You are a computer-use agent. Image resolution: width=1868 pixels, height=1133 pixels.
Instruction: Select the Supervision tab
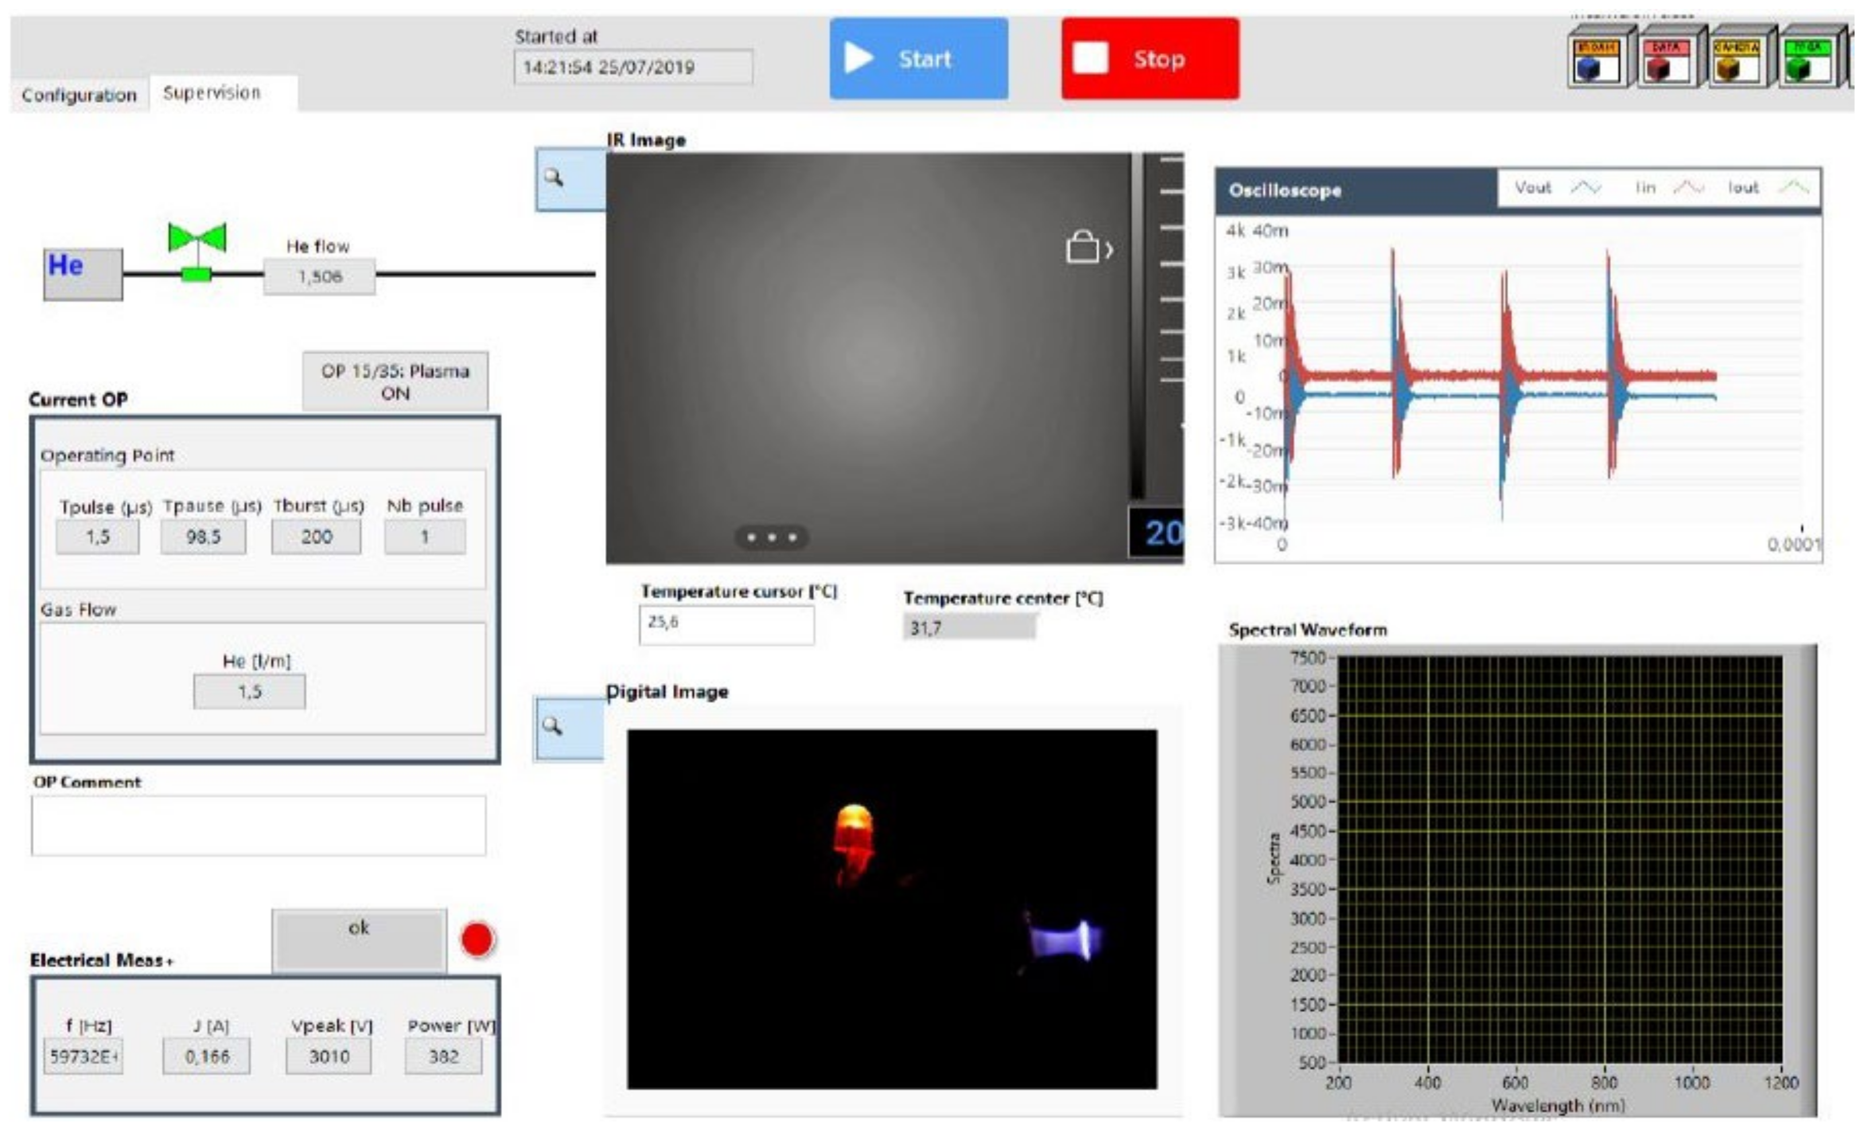(x=212, y=93)
